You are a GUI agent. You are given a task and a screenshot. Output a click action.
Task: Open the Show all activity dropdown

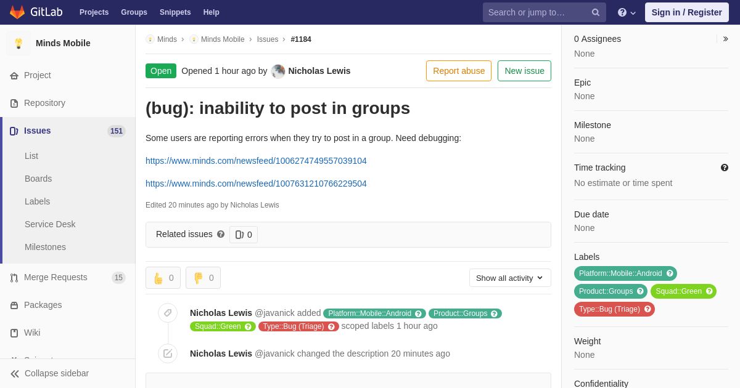pyautogui.click(x=510, y=278)
